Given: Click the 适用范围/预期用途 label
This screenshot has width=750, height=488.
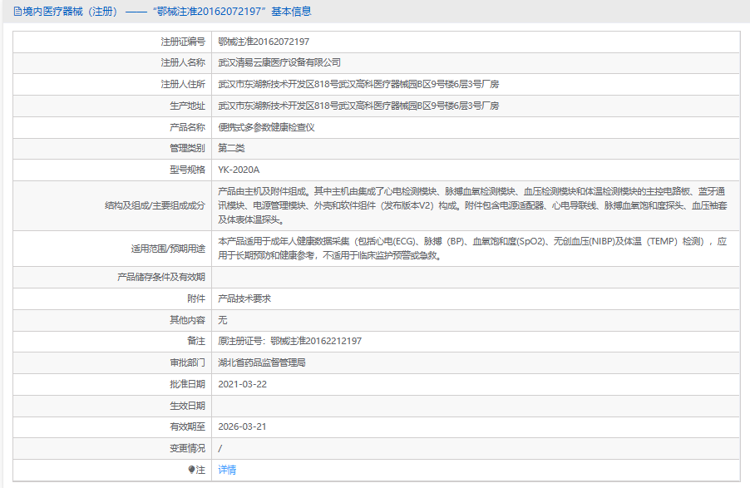Looking at the screenshot, I should tap(168, 249).
